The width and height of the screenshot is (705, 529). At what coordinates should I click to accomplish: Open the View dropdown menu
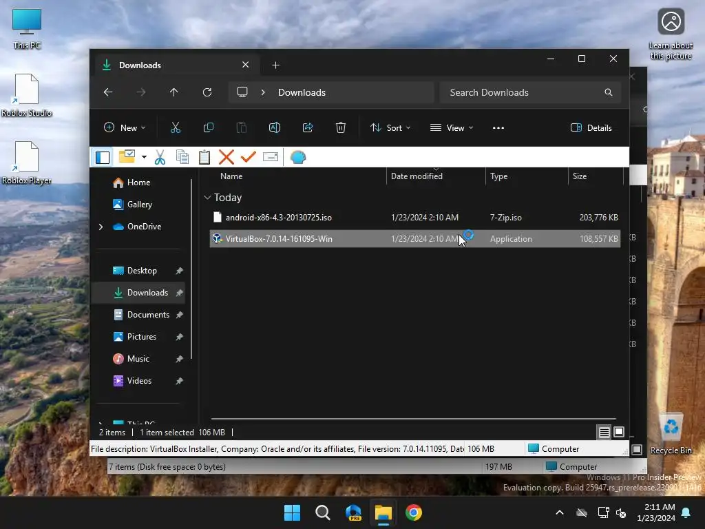pos(452,127)
